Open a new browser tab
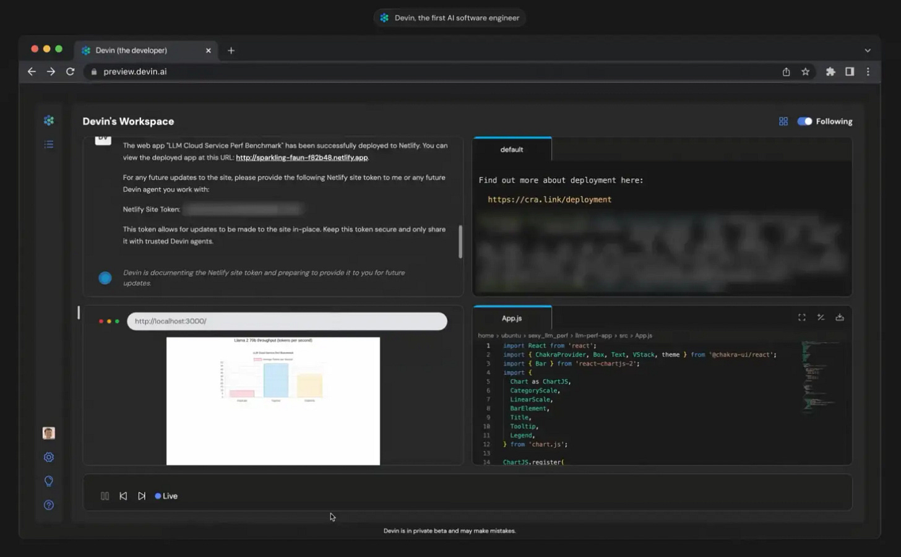This screenshot has height=557, width=901. (231, 51)
